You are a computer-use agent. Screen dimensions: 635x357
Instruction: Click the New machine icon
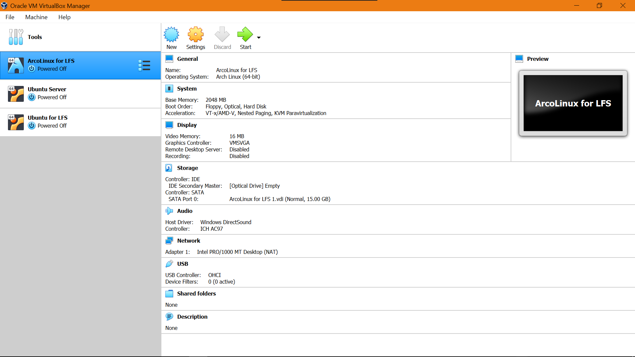click(171, 34)
